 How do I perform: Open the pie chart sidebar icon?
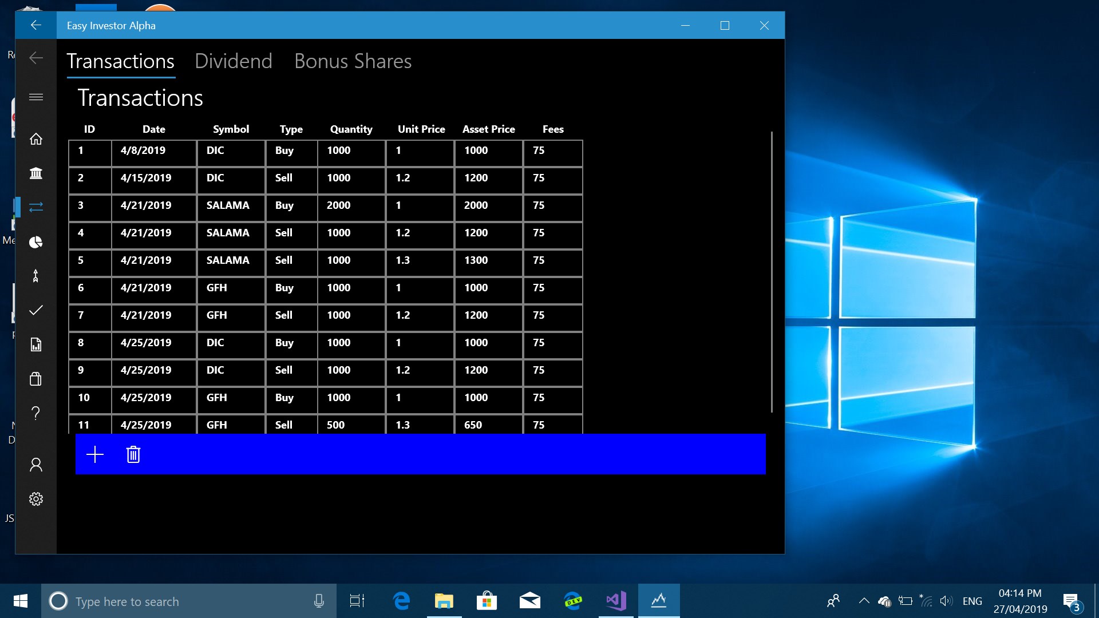click(x=36, y=242)
